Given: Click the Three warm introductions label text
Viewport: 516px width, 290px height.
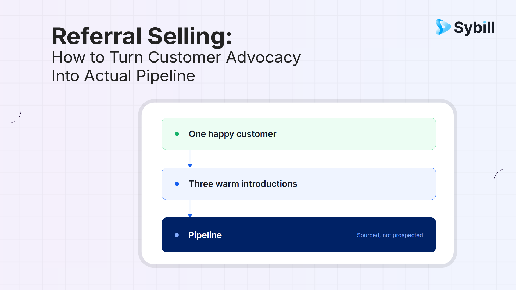Looking at the screenshot, I should (x=243, y=184).
